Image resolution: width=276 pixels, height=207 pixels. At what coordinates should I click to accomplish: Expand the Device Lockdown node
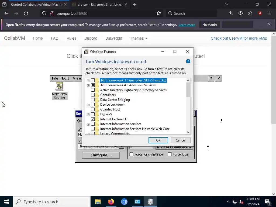click(88, 105)
